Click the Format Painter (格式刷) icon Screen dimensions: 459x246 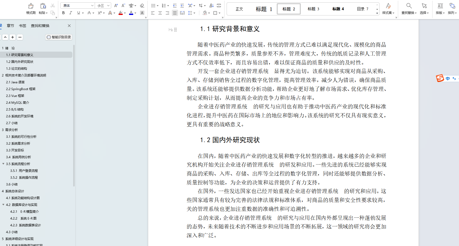[x=31, y=6]
